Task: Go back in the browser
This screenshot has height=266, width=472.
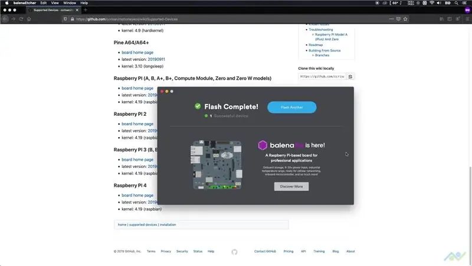Action: click(x=5, y=19)
